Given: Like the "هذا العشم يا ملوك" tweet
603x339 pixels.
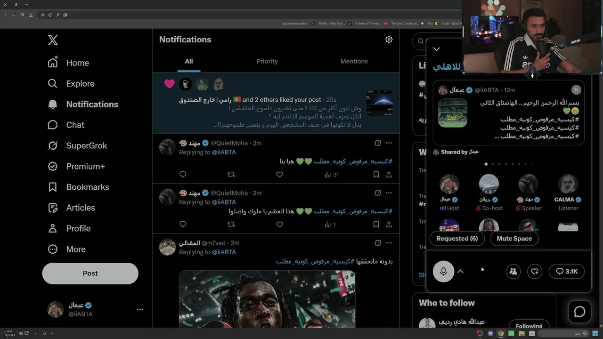Looking at the screenshot, I should point(279,225).
